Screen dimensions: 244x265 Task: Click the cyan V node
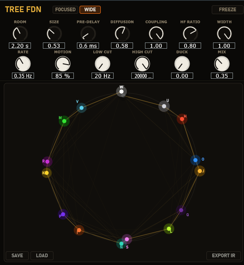pyautogui.click(x=82, y=108)
